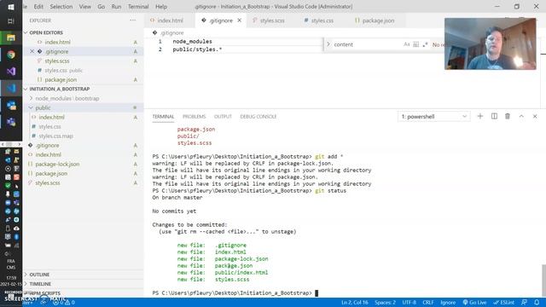
Task: Show the Debug Console panel tab
Action: pyautogui.click(x=258, y=117)
